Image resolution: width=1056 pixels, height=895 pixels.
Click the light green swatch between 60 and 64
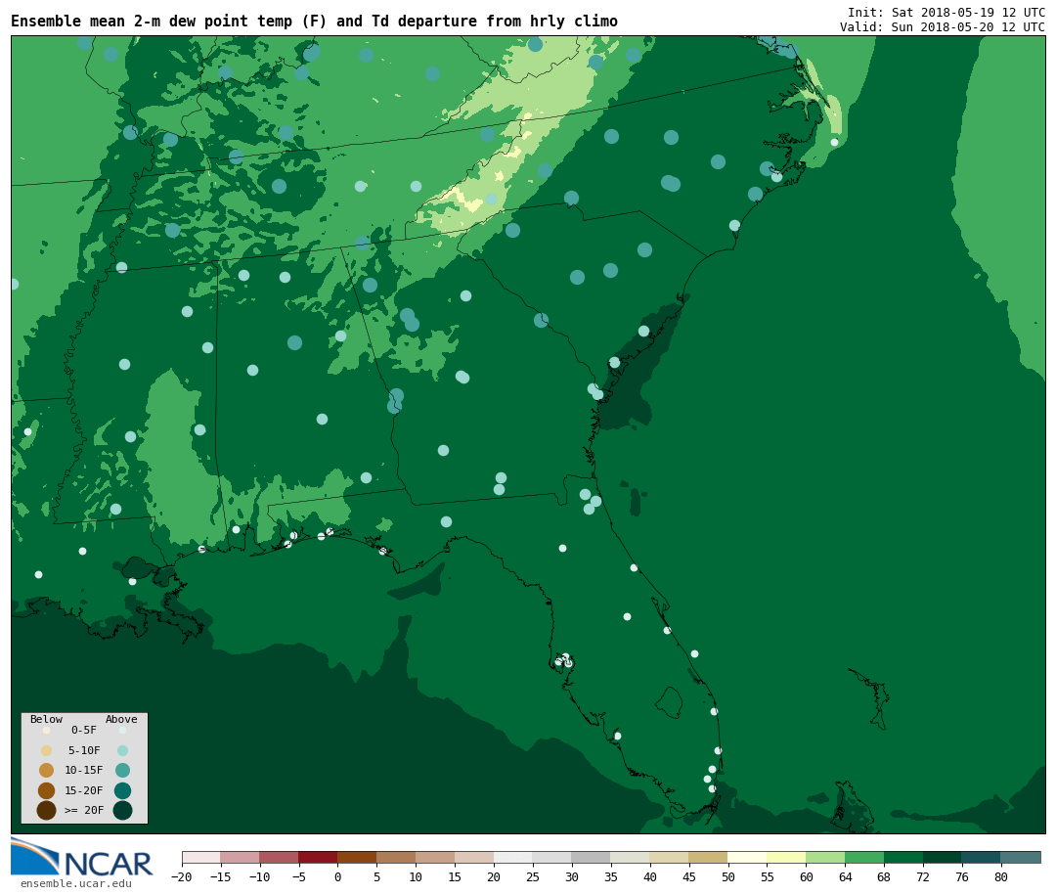point(826,857)
